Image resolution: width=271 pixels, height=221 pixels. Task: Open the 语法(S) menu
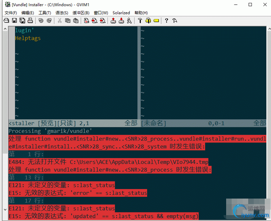click(62, 13)
